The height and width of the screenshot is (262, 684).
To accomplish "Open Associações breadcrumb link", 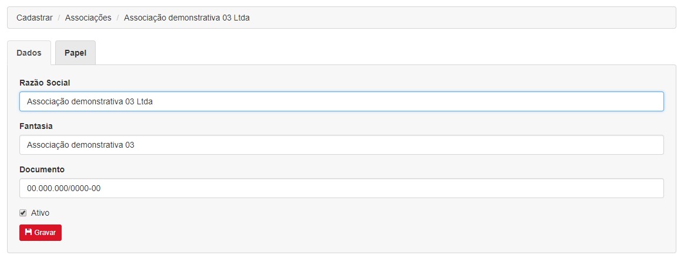I will [88, 18].
